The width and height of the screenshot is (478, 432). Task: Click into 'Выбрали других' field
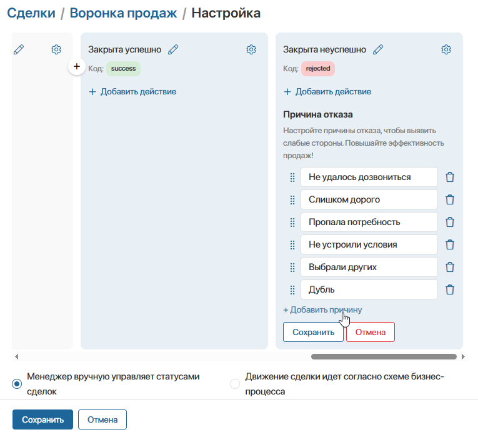point(369,267)
